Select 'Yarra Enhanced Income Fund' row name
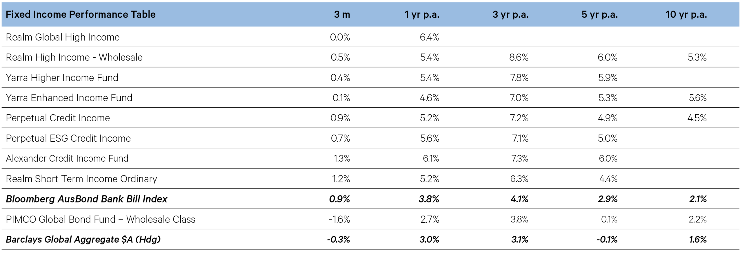The height and width of the screenshot is (254, 742). 69,98
